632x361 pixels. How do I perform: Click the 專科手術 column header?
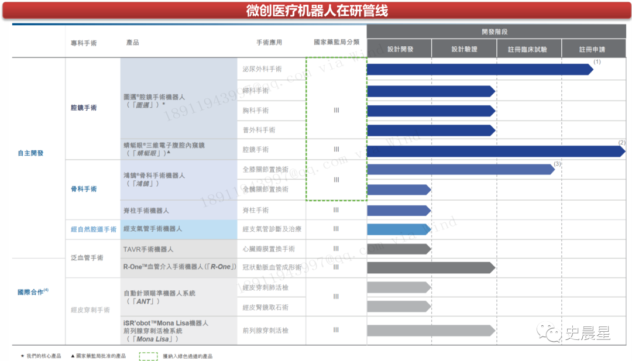84,43
